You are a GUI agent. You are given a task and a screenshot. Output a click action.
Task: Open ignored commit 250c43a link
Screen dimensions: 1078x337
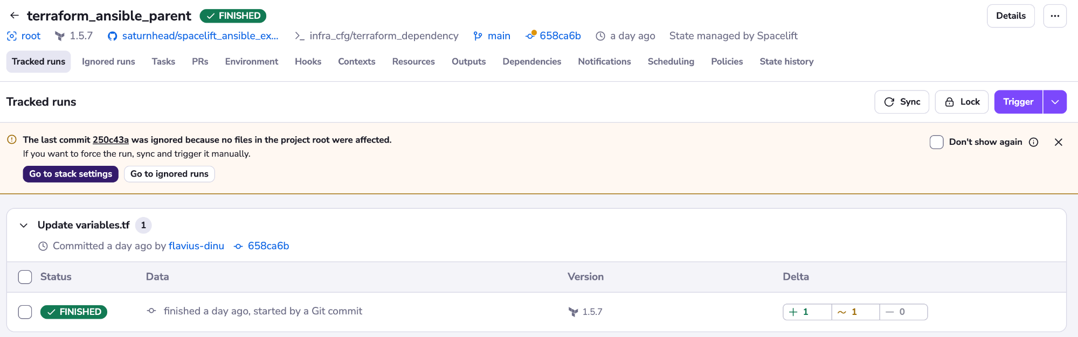coord(110,140)
